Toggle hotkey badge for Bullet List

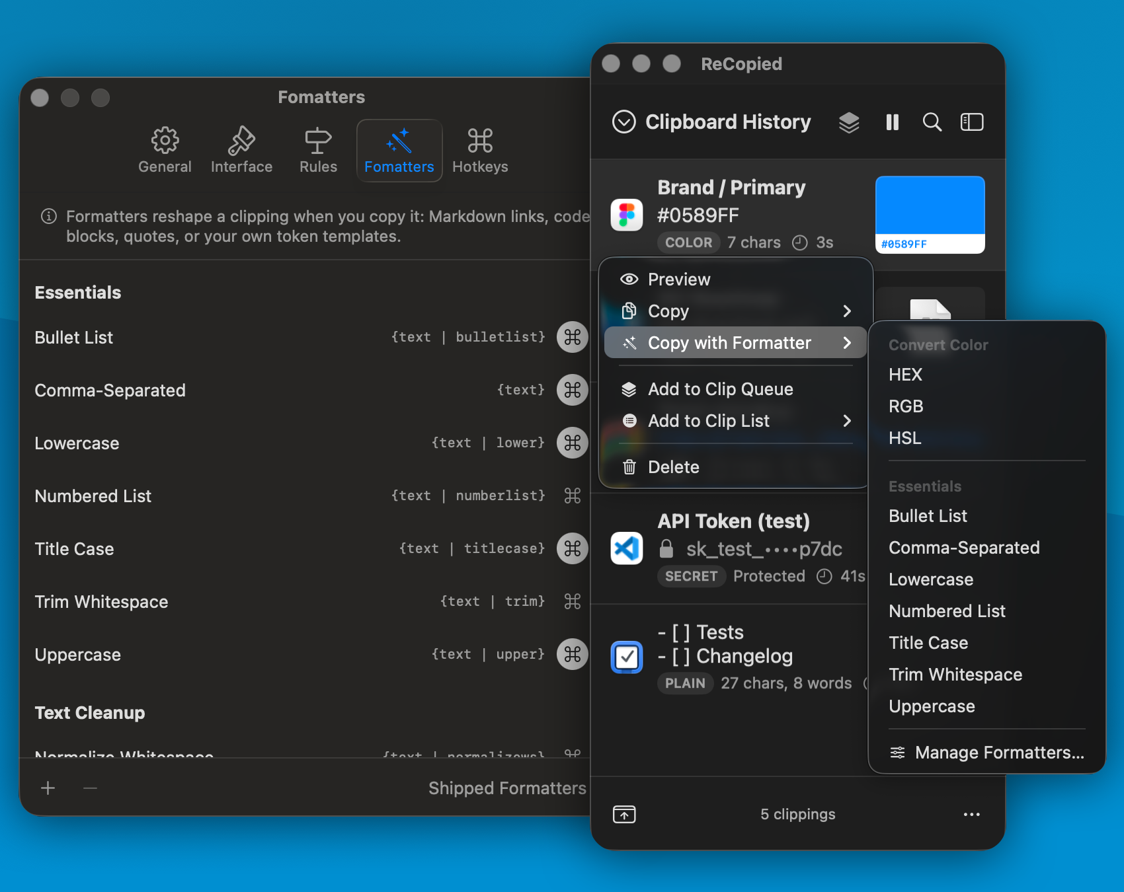coord(573,337)
